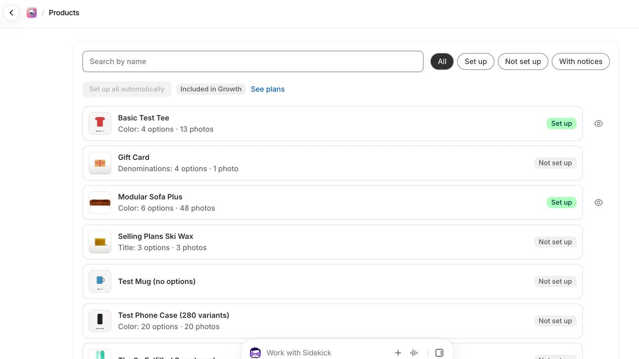
Task: Click Not set up status on Gift Card
Action: pyautogui.click(x=555, y=163)
